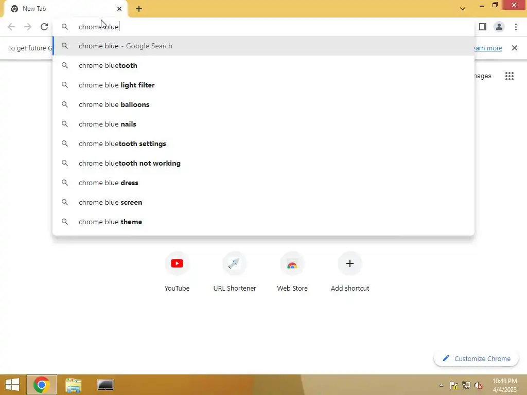Pick 'chrome blue light filter' suggestion

click(263, 85)
